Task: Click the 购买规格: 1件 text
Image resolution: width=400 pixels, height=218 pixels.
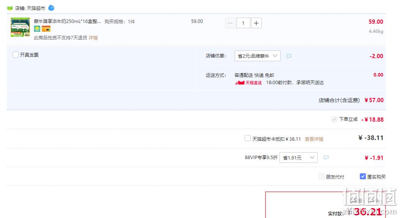Action: pos(120,22)
